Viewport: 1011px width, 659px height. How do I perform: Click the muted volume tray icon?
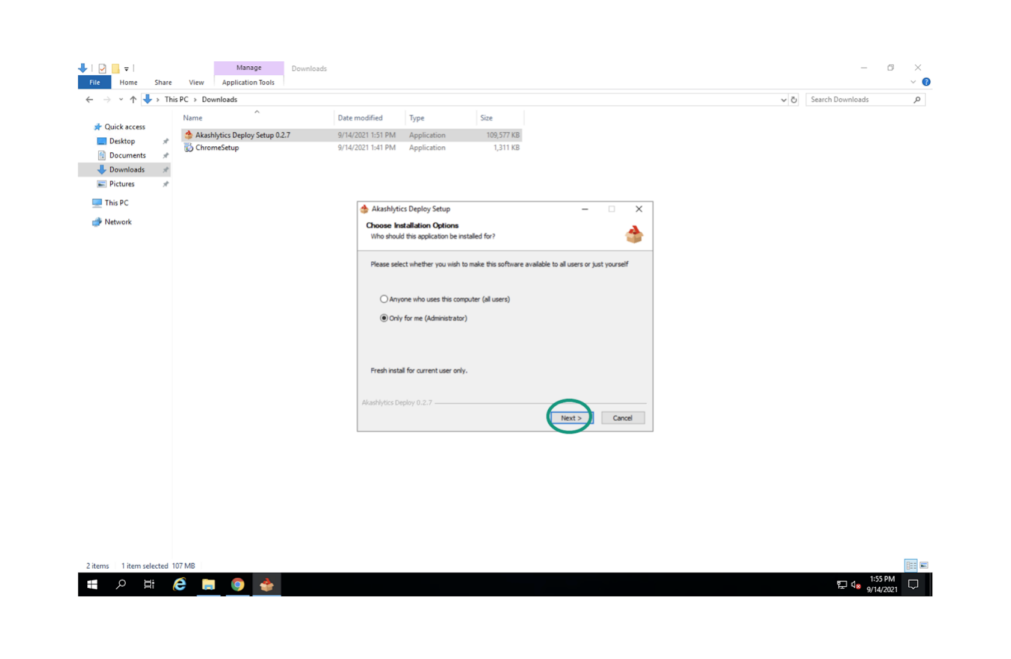(856, 585)
